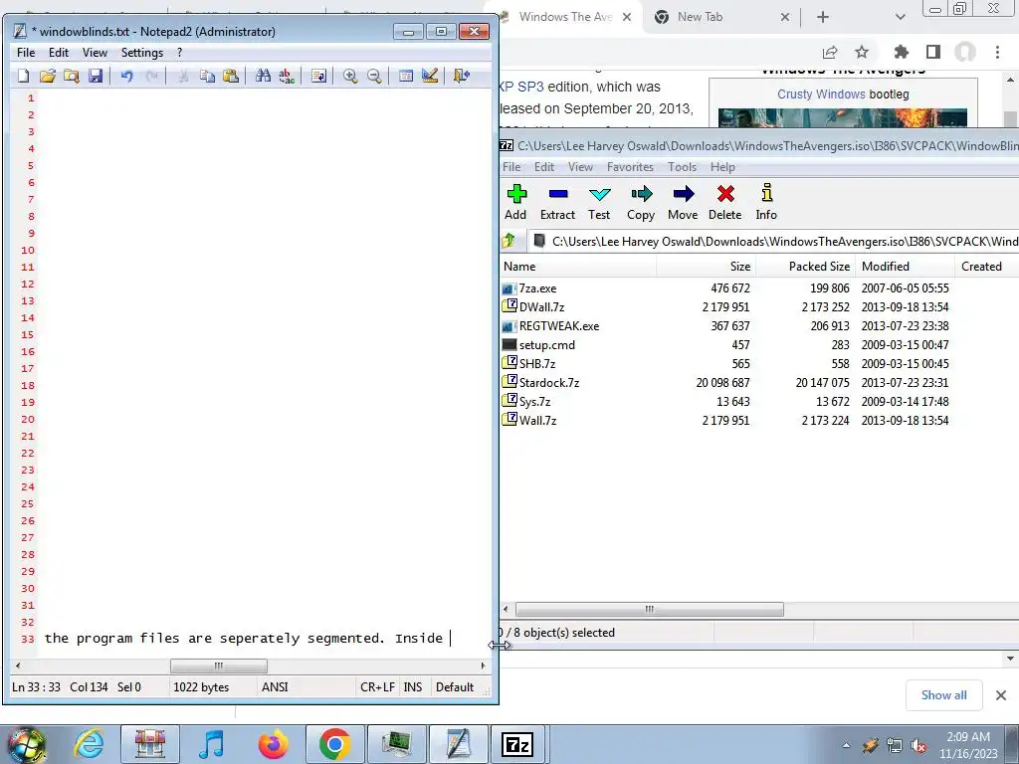Go up one folder level in 7-Zip
This screenshot has height=764, width=1019.
(x=509, y=241)
